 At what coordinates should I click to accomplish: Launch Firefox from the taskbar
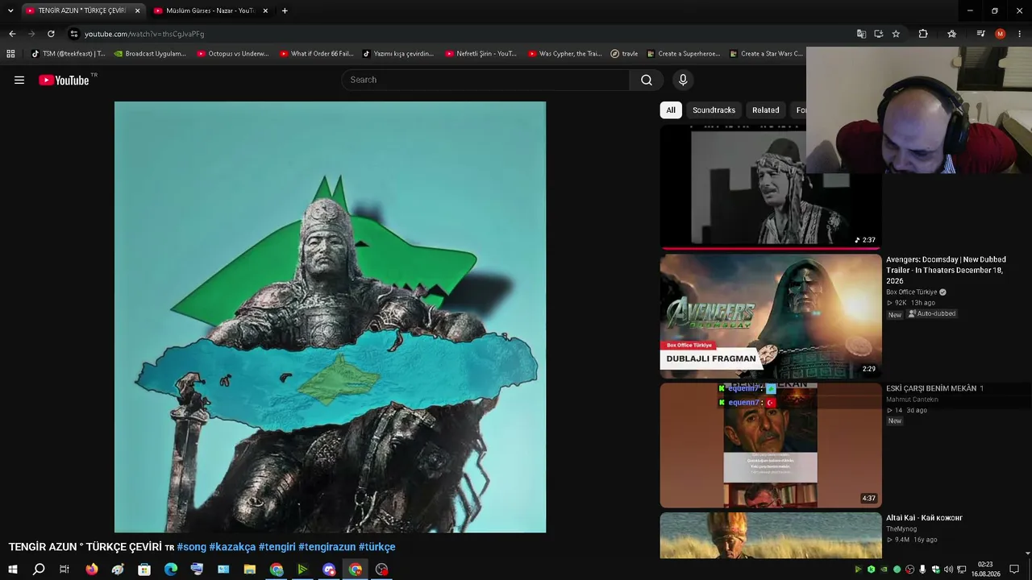click(x=92, y=570)
